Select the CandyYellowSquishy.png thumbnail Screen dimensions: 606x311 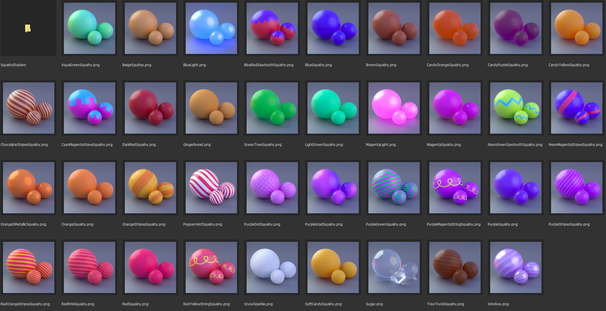pos(577,28)
